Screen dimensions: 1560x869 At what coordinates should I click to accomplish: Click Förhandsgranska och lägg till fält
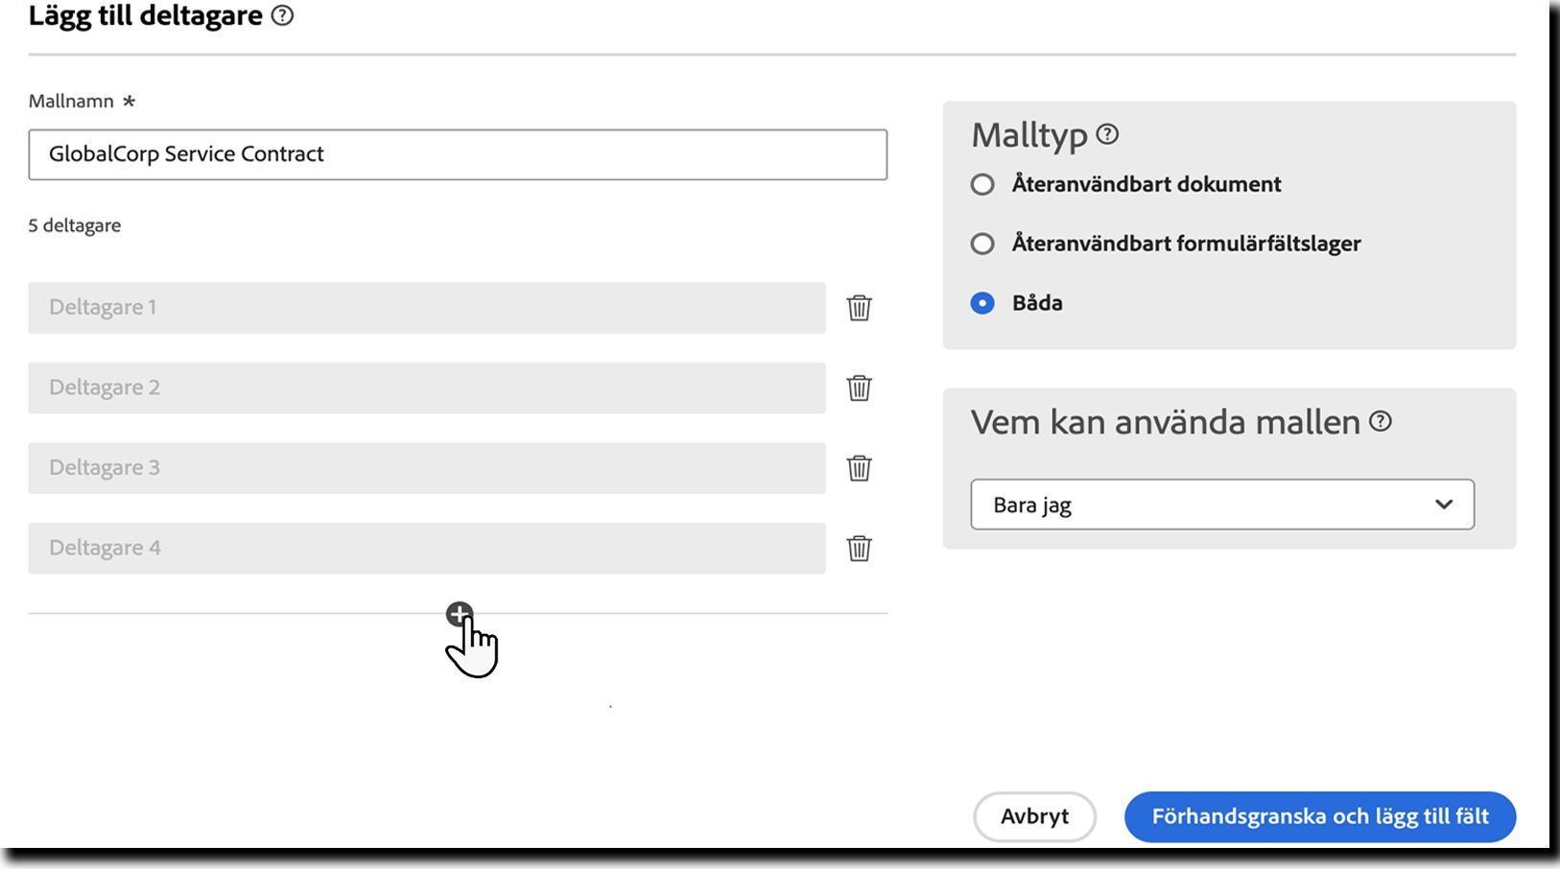tap(1320, 816)
